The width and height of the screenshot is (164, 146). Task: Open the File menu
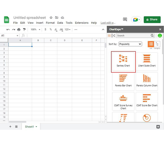15,23
